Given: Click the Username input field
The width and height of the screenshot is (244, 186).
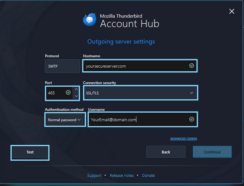Looking at the screenshot, I should (x=136, y=119).
